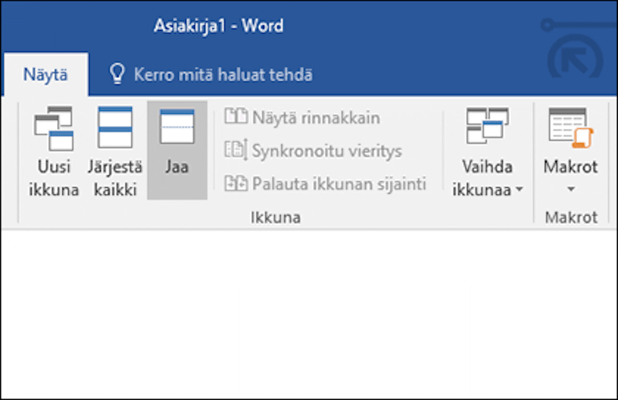Click the Näytä rinnakkain side-by-side icon
This screenshot has height=400, width=618.
(236, 117)
